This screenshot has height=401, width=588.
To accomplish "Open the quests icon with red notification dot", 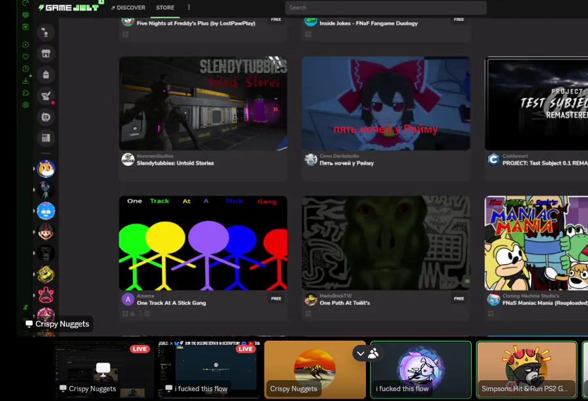I will click(x=46, y=96).
